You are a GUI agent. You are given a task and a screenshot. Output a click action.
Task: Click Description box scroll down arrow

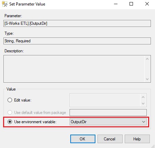tap(147, 79)
